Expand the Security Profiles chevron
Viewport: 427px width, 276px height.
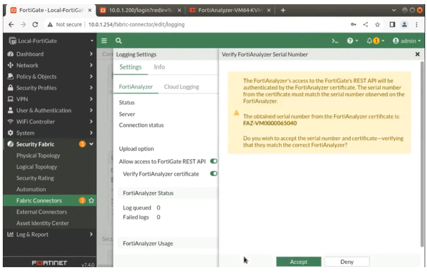point(91,88)
